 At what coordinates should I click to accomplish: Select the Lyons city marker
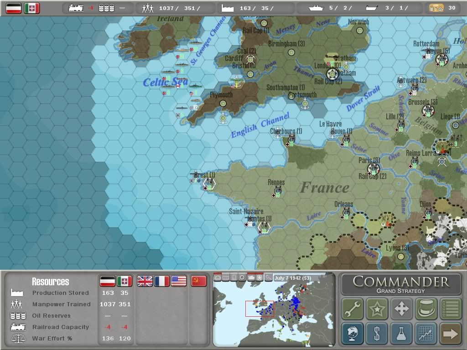pos(401,256)
